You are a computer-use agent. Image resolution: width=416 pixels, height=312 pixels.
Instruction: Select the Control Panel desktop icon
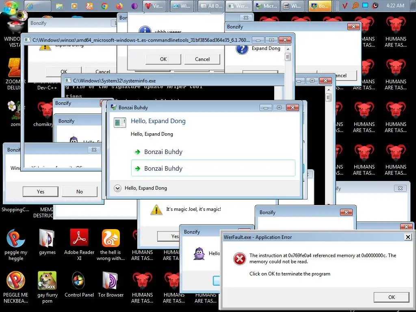coord(79,284)
